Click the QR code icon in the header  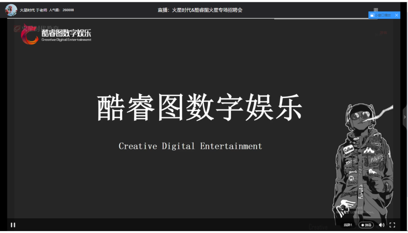point(376,10)
